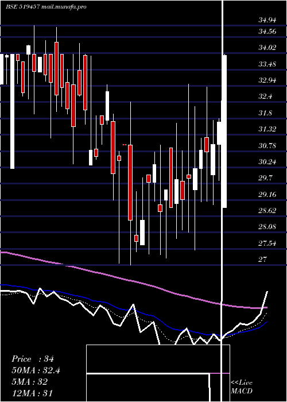Click the tiny red candle near 31
This screenshot has height=402, width=287.
[125, 145]
